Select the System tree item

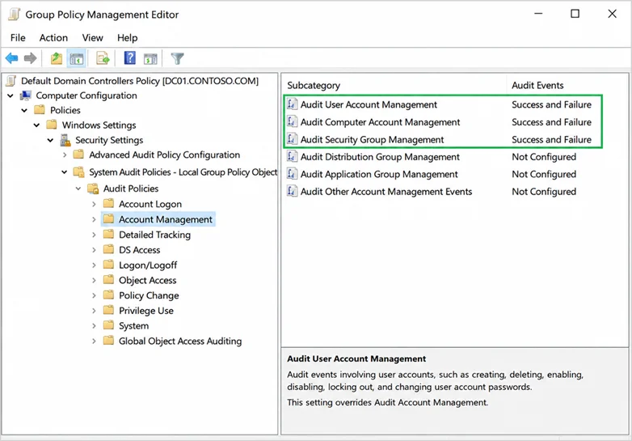point(134,325)
